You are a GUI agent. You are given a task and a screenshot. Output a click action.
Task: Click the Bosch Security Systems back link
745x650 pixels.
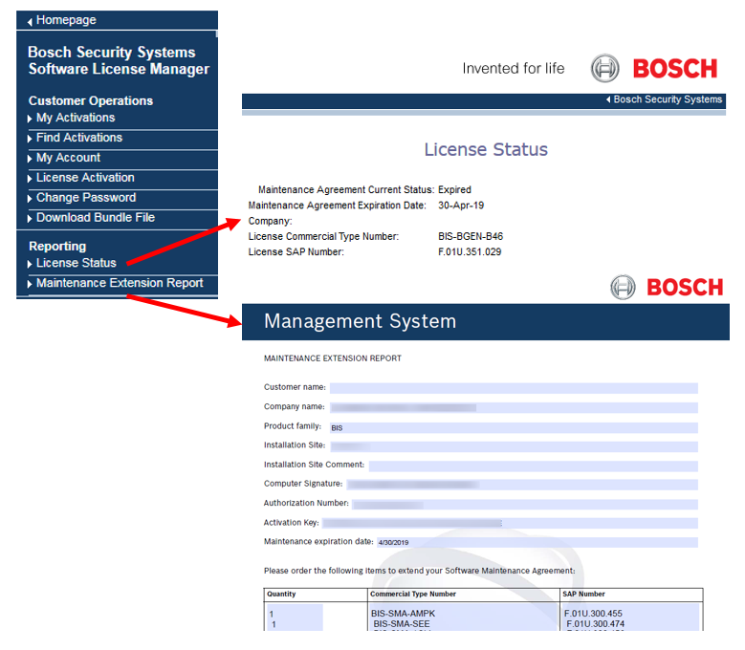pos(667,99)
